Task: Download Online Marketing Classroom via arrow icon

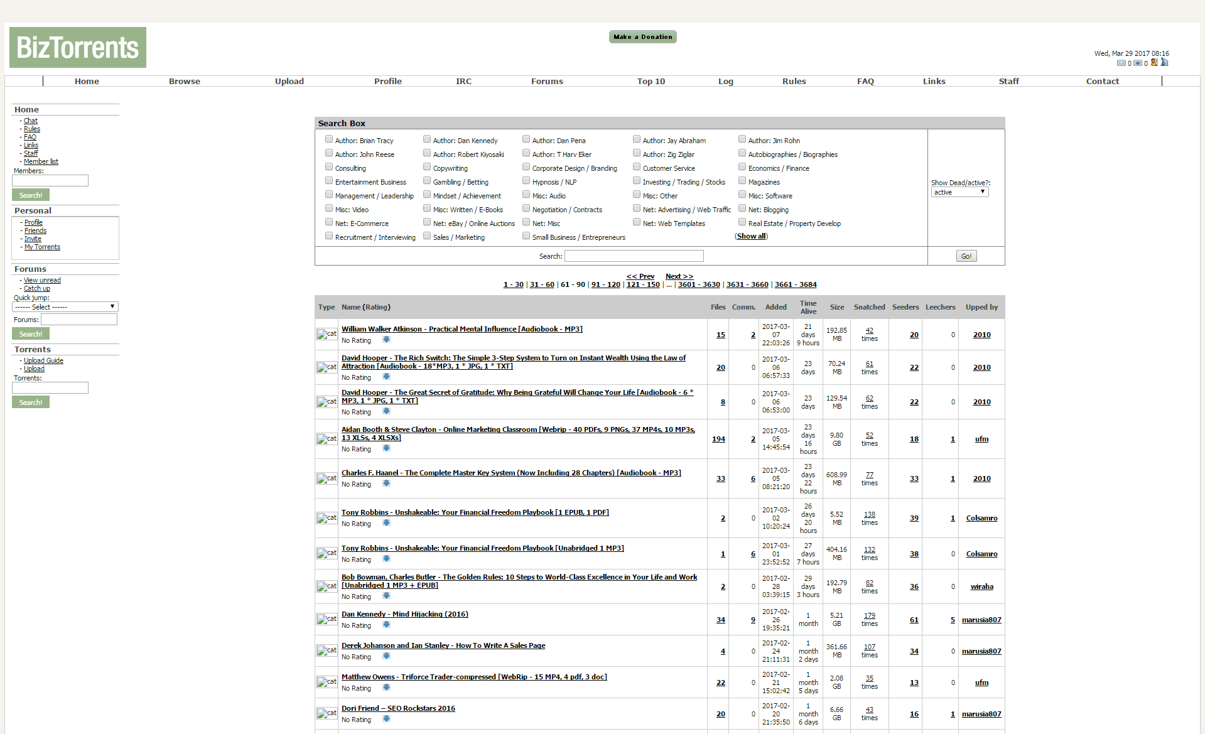Action: point(386,448)
